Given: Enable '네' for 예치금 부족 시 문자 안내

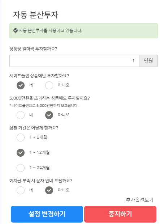Looking at the screenshot, I should tap(21, 190).
